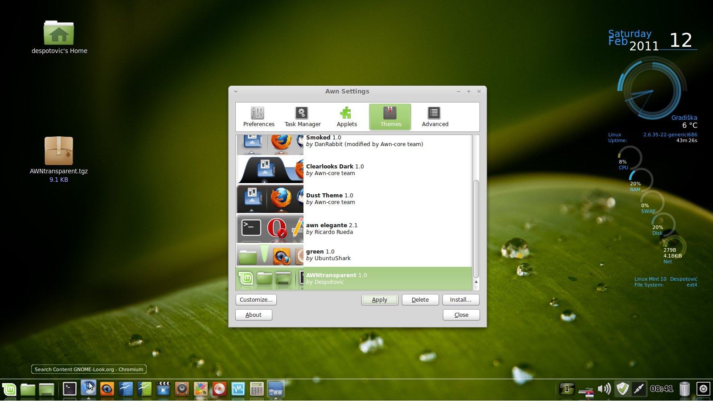Click the theme list vertical scrollbar handle
Viewport: 713px width, 401px height.
[476, 229]
